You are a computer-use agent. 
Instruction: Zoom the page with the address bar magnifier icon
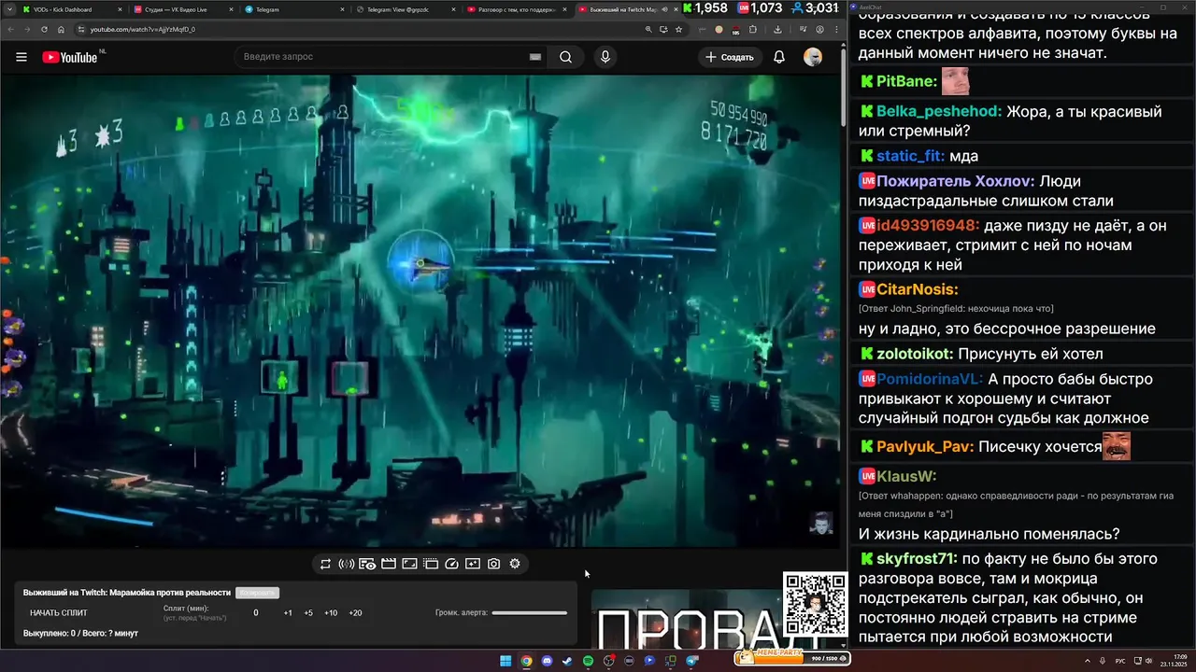(648, 29)
